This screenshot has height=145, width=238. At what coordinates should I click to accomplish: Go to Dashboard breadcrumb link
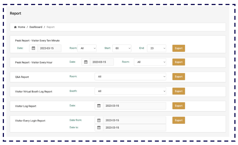coord(36,27)
